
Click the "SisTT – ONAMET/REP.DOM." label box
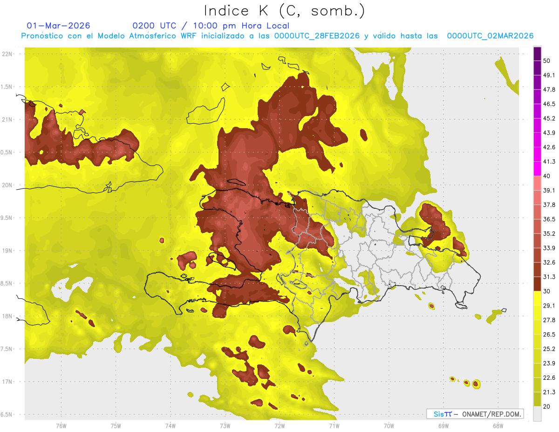(475, 414)
